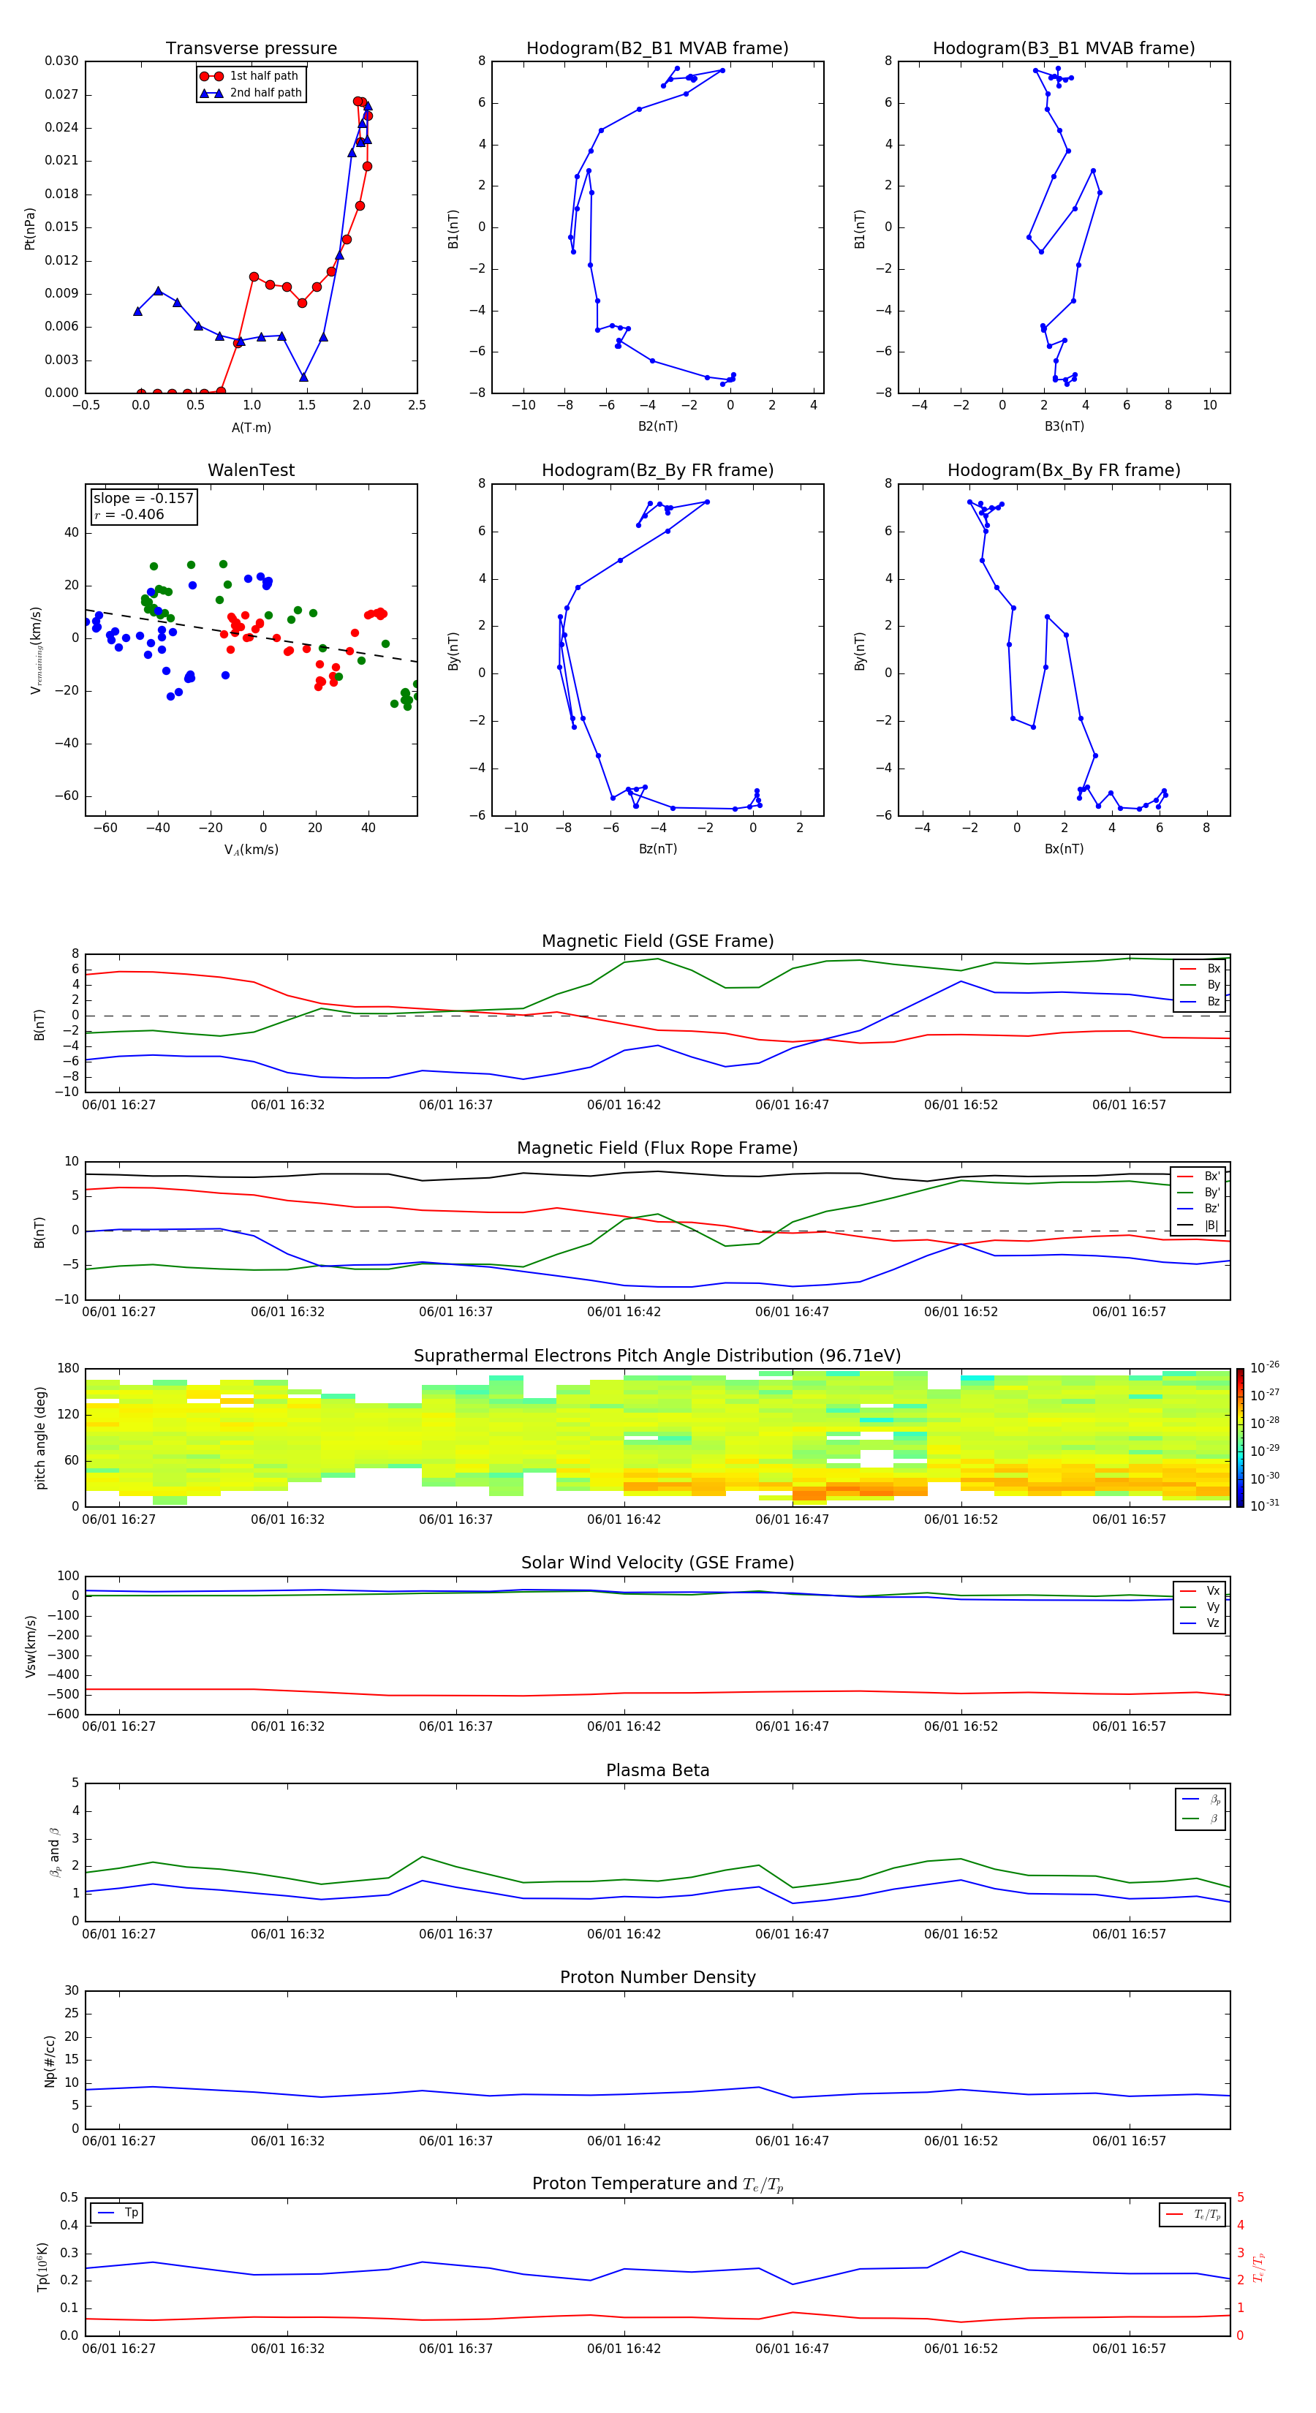Click 'Hodogram(Bz_By FR frame)' title
The image size is (1316, 2413).
point(657,470)
